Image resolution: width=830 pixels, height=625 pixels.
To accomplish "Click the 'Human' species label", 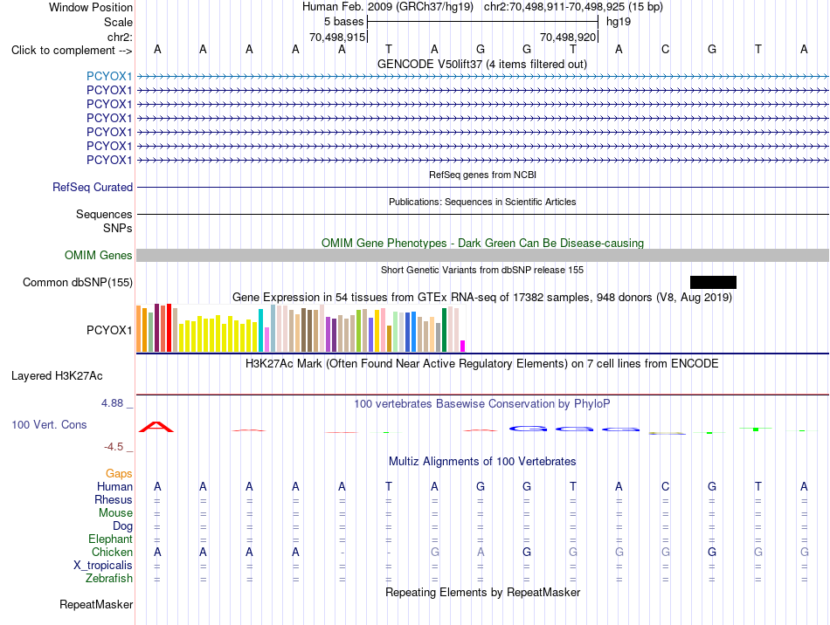I will [x=114, y=486].
